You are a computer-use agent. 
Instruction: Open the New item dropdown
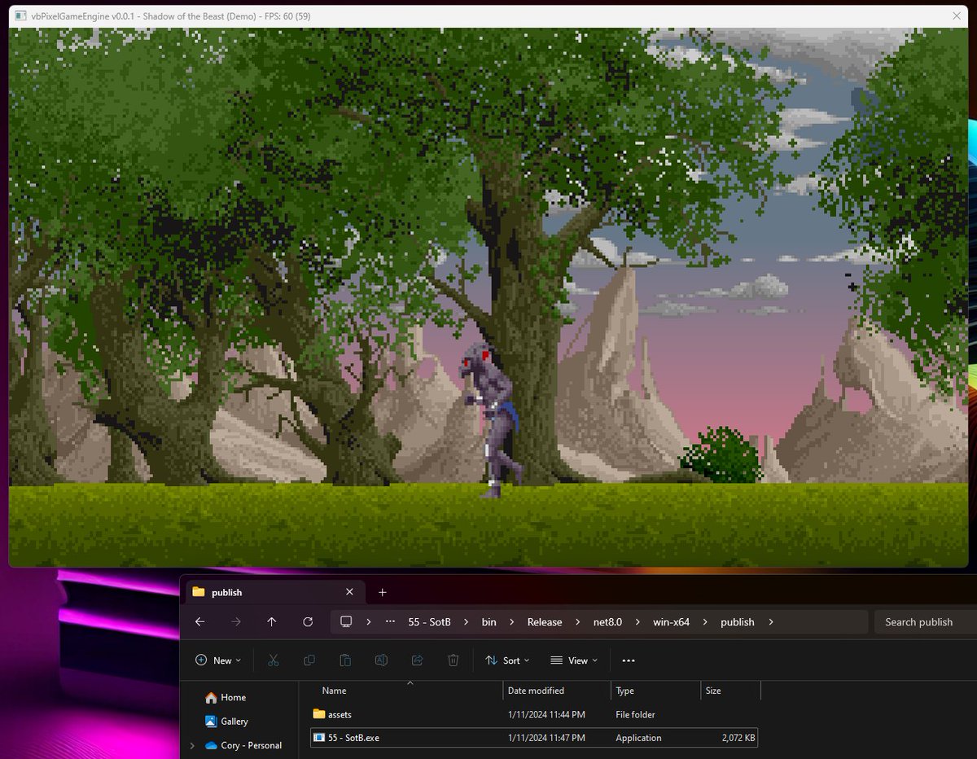(218, 660)
